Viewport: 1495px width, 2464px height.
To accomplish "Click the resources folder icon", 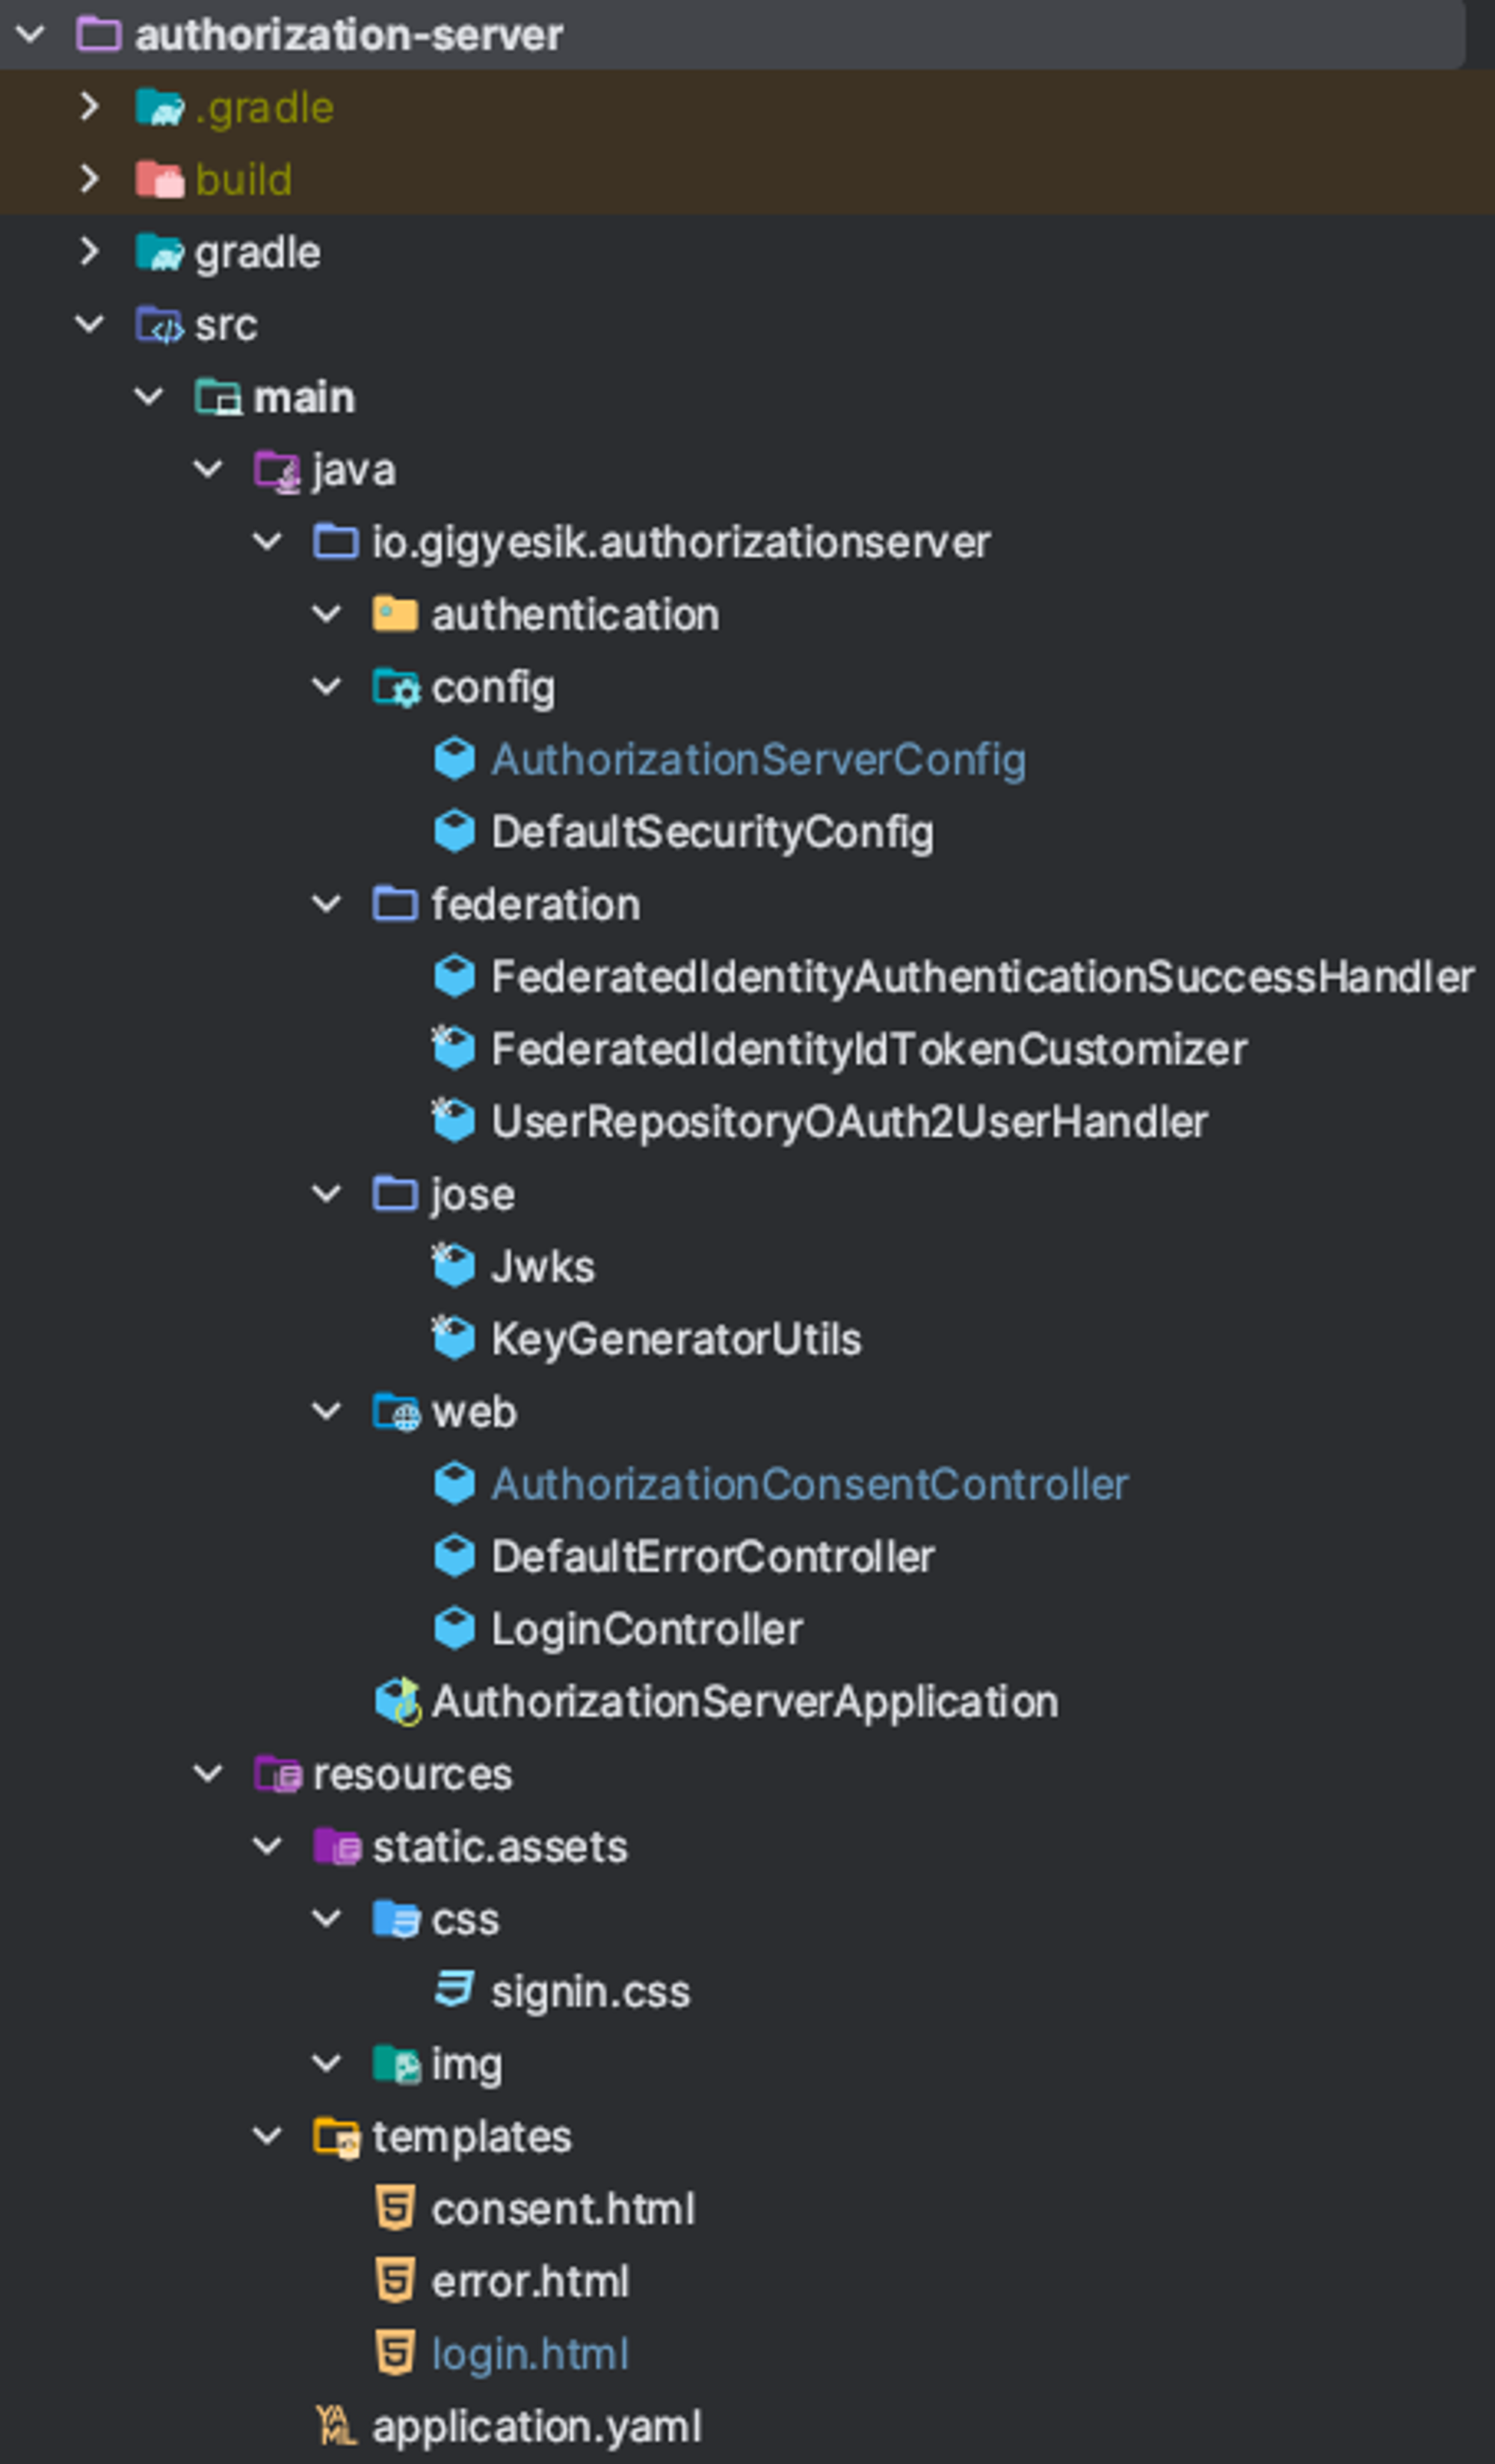I will (277, 1774).
